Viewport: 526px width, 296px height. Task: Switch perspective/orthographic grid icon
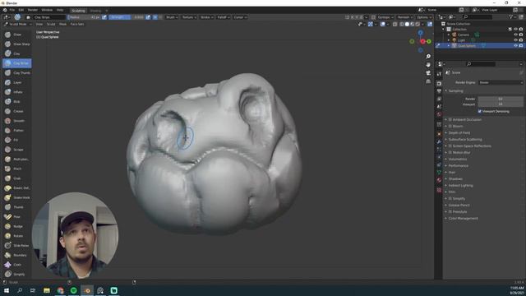(428, 81)
